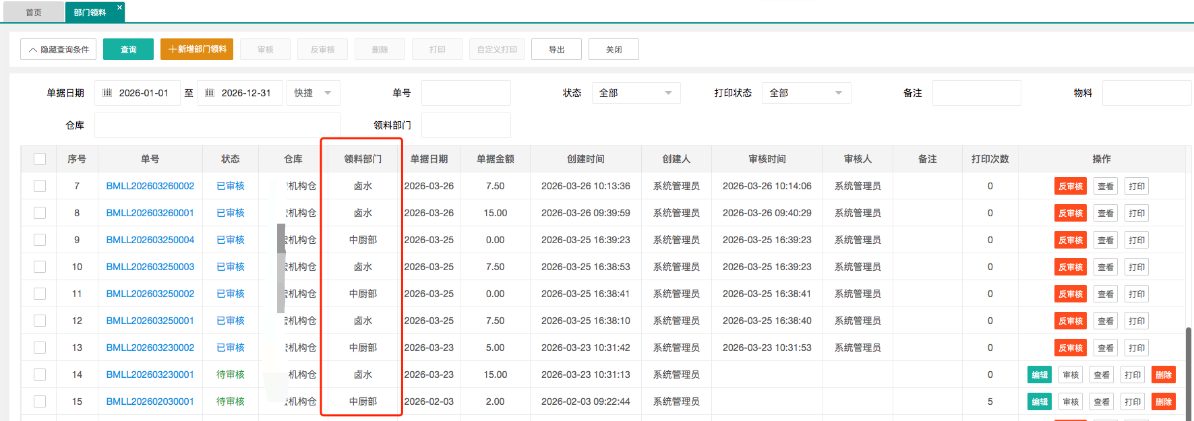Click the 单据金额 column header
Screen dimensions: 1194x421
pyautogui.click(x=496, y=159)
